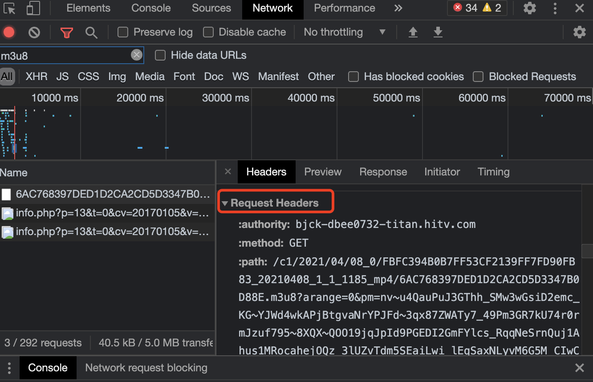The height and width of the screenshot is (382, 593).
Task: Toggle the device toolbar icon
Action: tap(33, 8)
